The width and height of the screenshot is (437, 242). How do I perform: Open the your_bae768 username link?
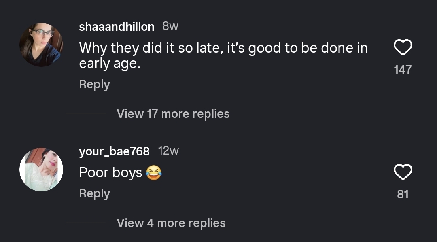114,151
